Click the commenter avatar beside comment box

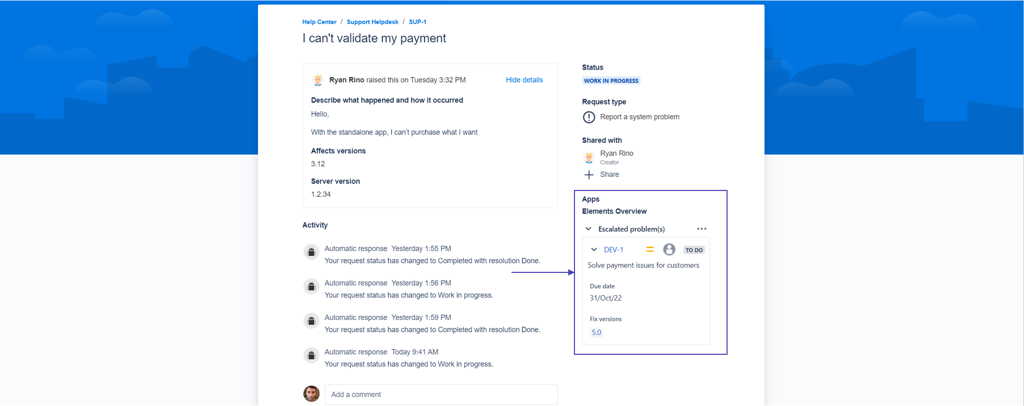pyautogui.click(x=311, y=394)
